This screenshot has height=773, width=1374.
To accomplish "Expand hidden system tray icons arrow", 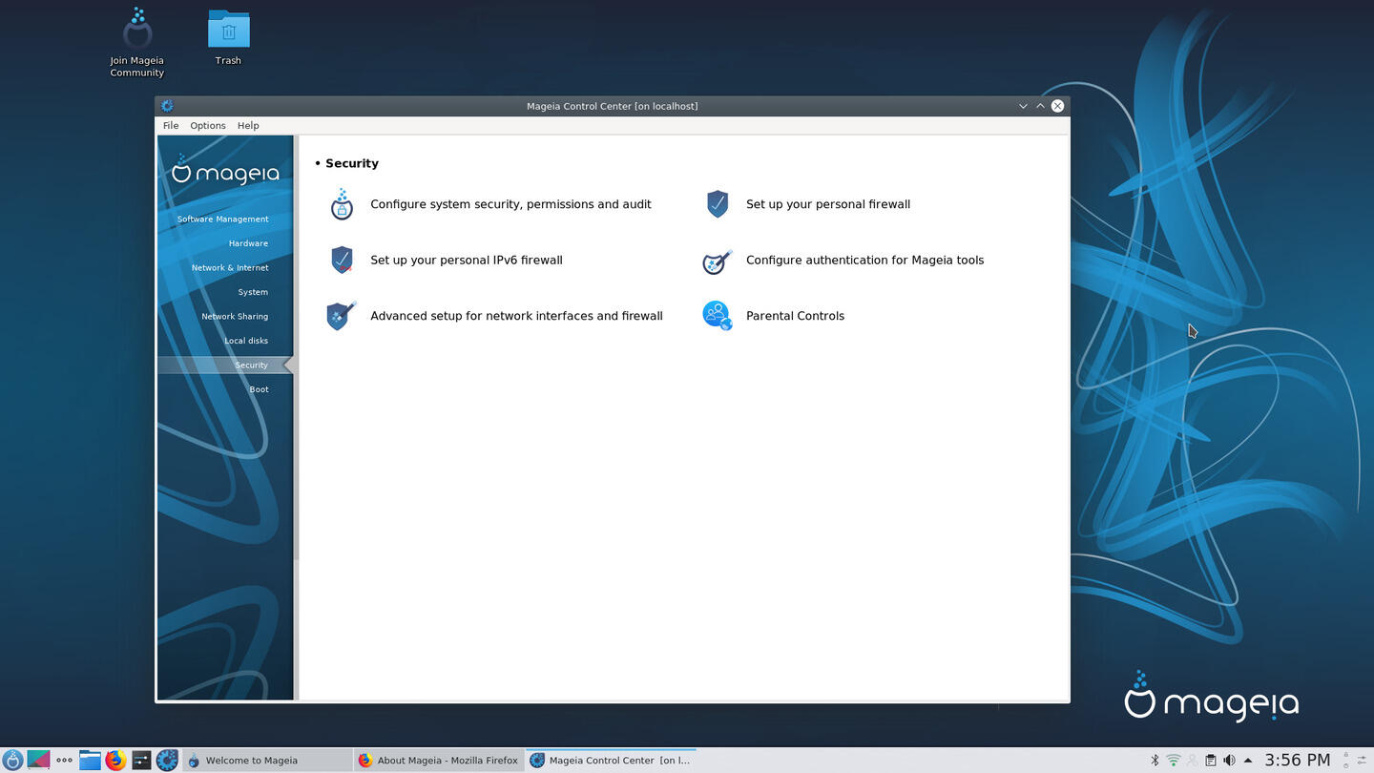I will tap(1248, 761).
